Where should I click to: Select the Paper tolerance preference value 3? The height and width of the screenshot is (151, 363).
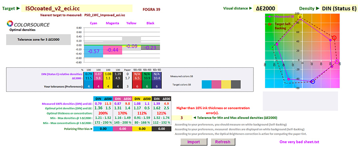tap(127, 87)
